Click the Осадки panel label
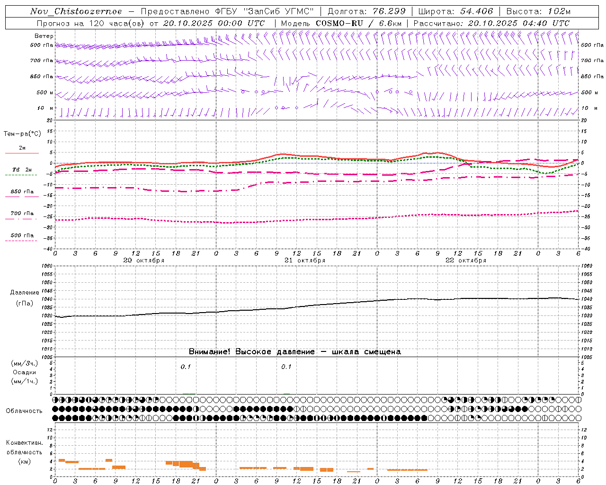This screenshot has height=485, width=606. point(25,372)
